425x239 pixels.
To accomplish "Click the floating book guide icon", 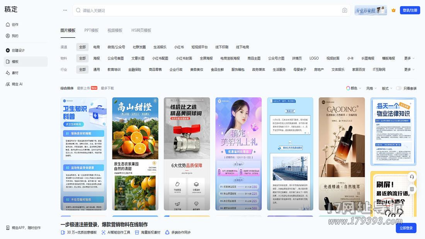I will (412, 189).
